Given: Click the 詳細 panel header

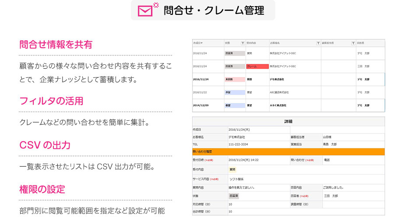Looking at the screenshot, I should coord(288,121).
